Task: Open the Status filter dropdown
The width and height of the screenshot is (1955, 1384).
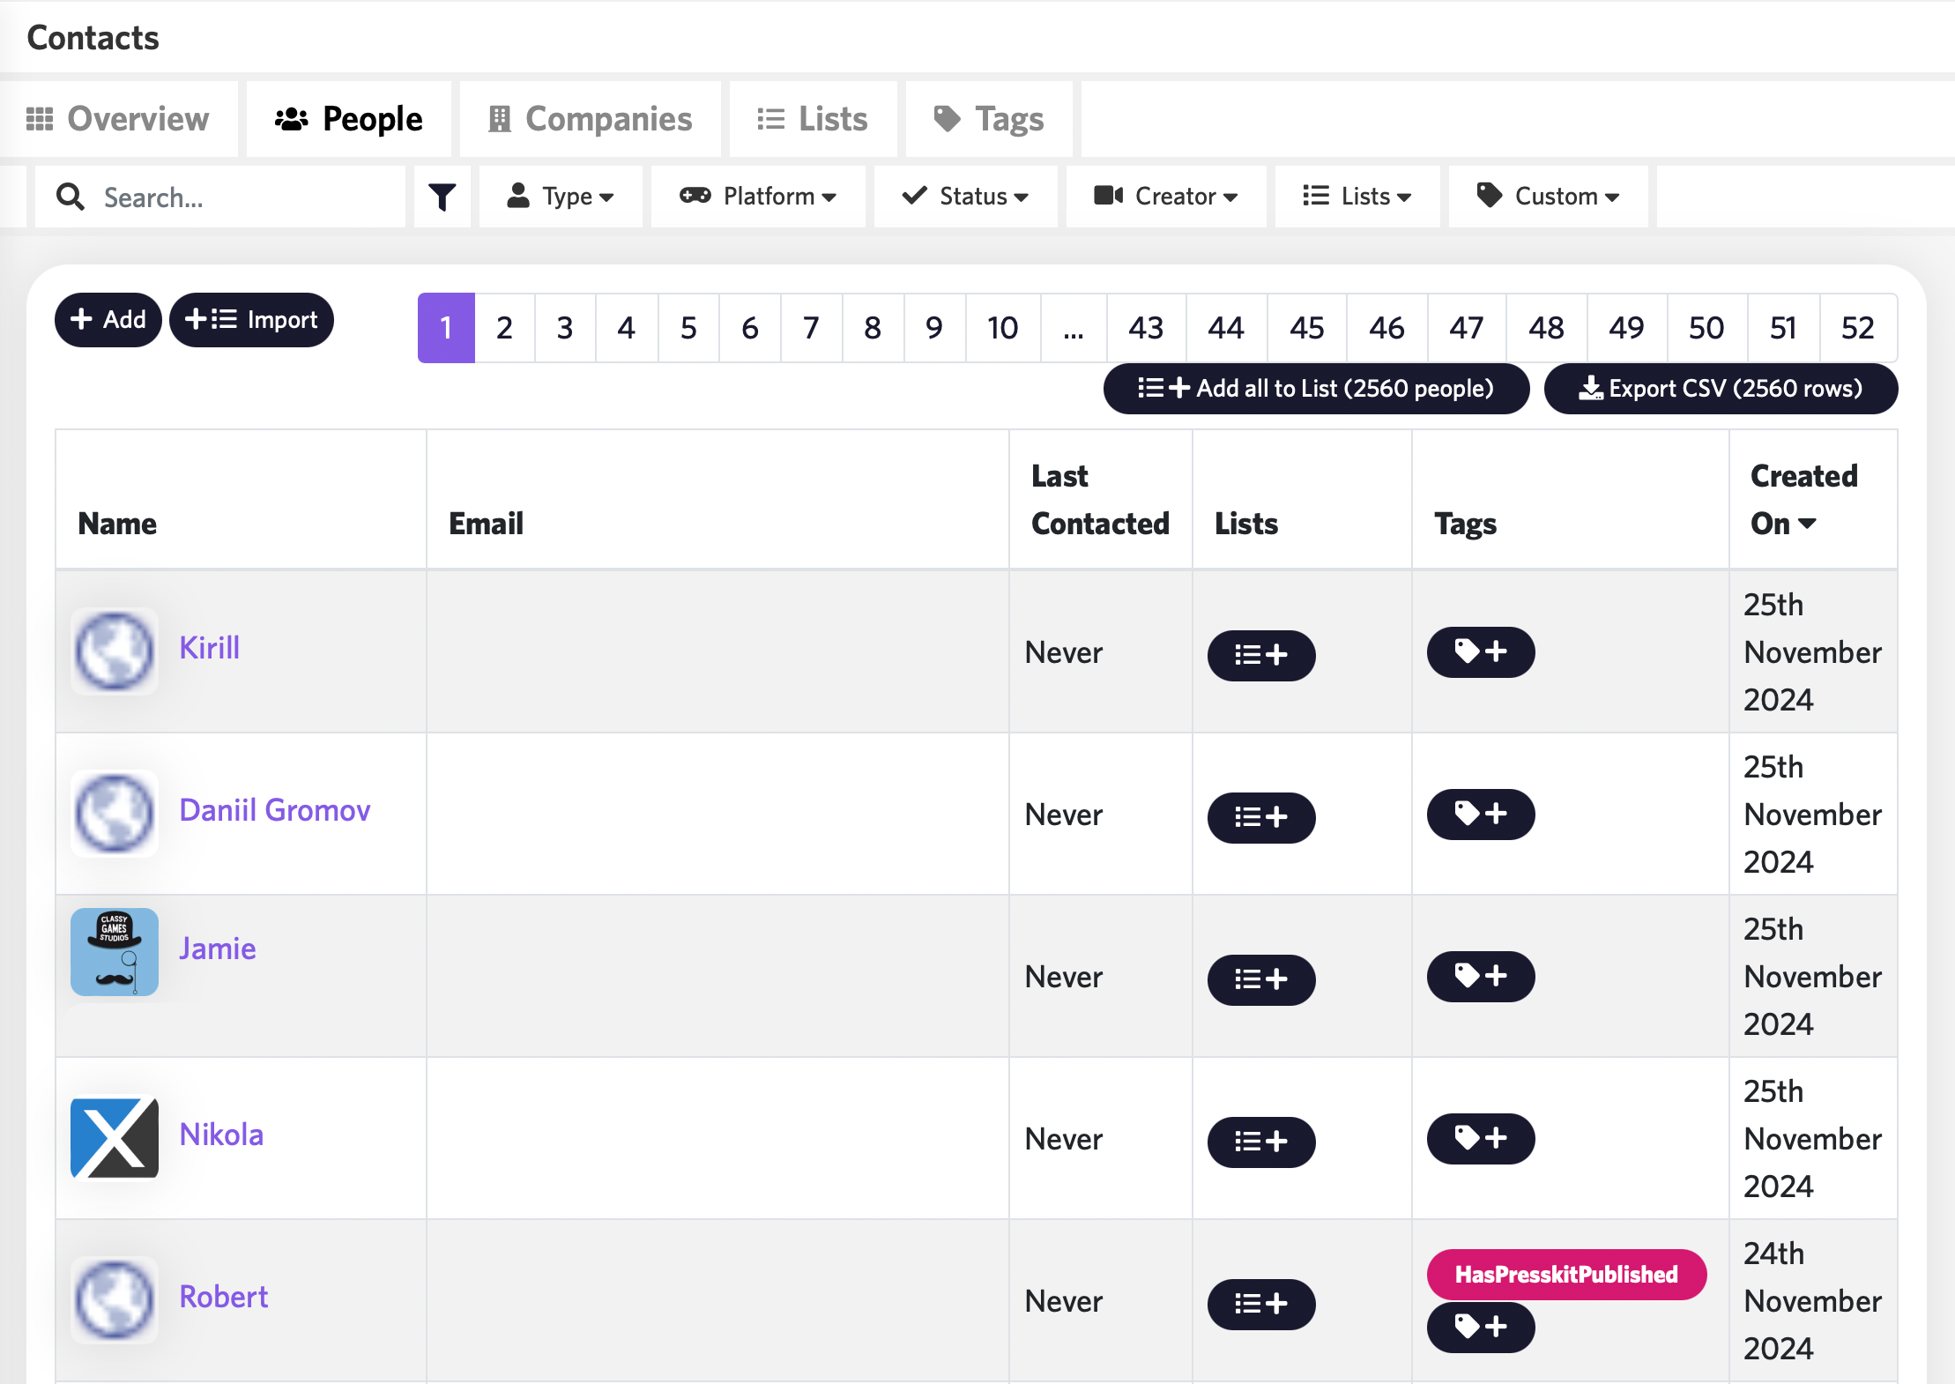Action: (966, 197)
